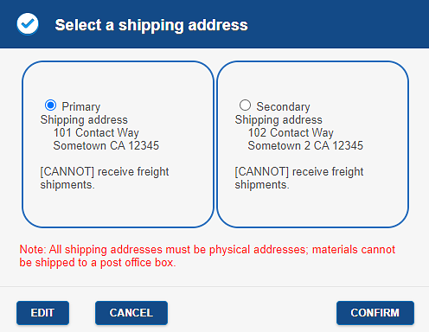Click the Secondary shipping address card
429x332 pixels.
[312, 144]
